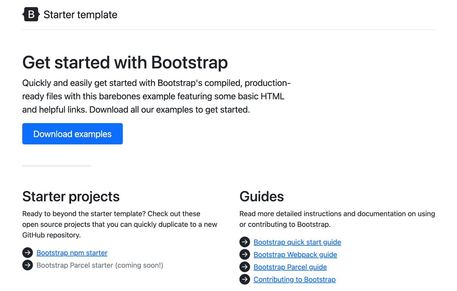Click the Download examples button
This screenshot has width=457, height=291.
(73, 134)
